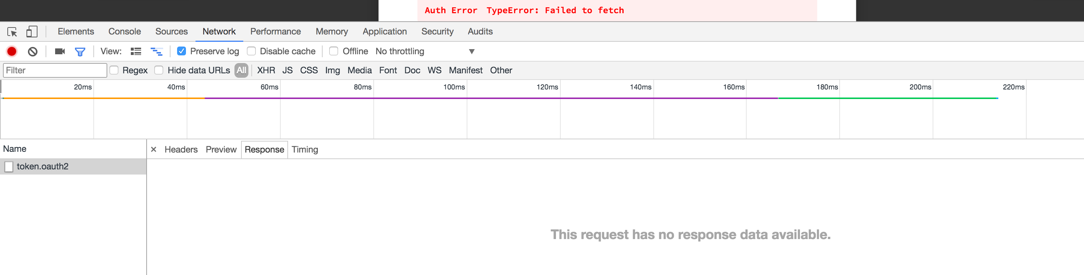Enable Disable cache checkbox

tap(251, 51)
